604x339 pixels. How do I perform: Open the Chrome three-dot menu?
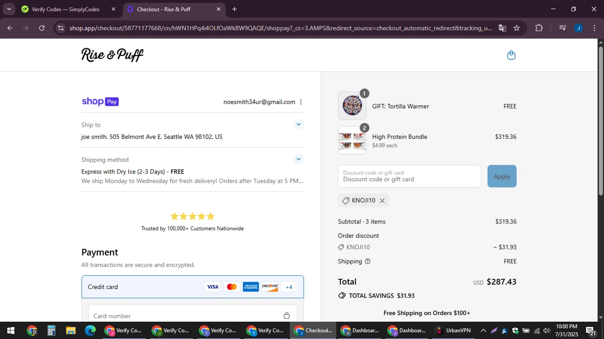click(x=594, y=28)
